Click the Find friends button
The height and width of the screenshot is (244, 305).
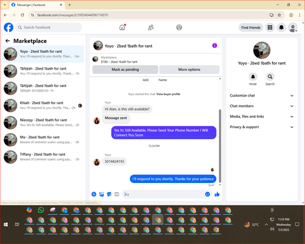coord(251,27)
